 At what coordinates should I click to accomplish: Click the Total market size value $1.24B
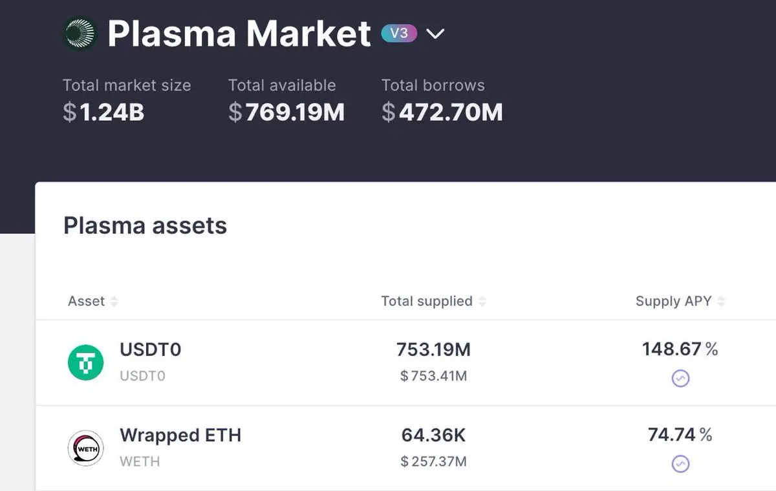tap(103, 112)
